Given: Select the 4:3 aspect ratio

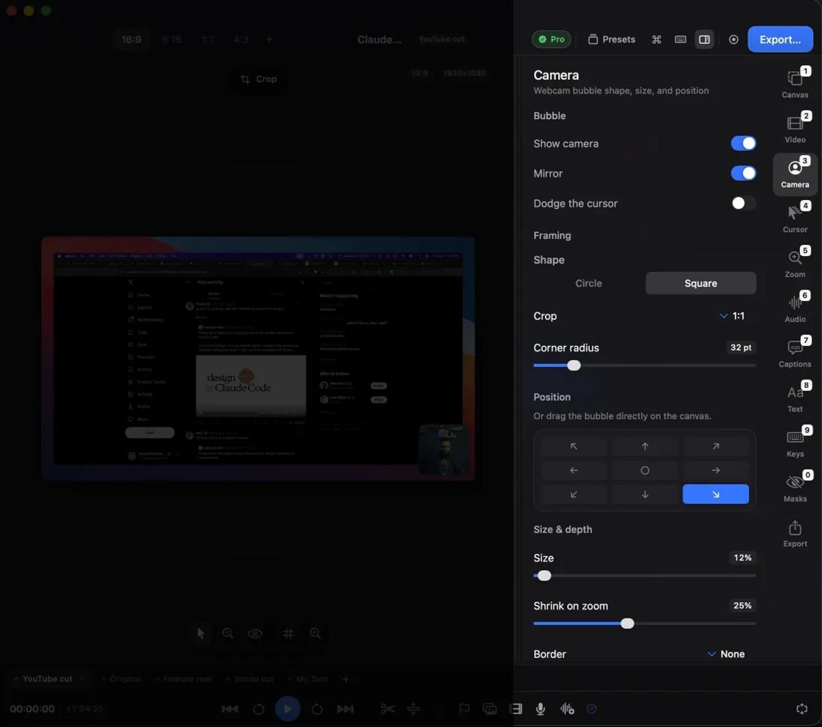Looking at the screenshot, I should pyautogui.click(x=241, y=39).
